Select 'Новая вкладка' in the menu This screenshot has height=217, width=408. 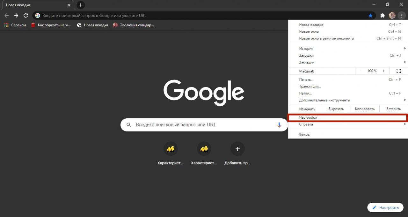click(x=348, y=24)
